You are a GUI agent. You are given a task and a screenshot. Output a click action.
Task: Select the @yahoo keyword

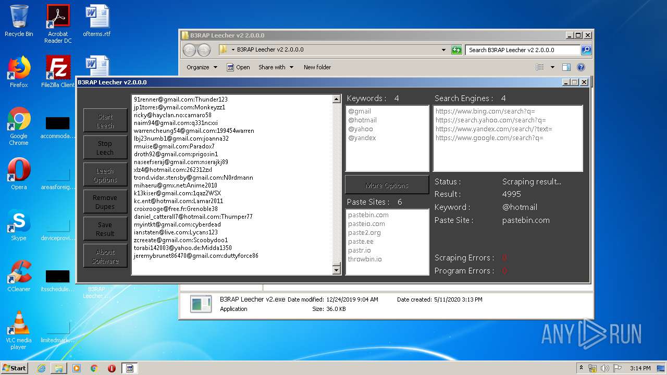coord(361,129)
